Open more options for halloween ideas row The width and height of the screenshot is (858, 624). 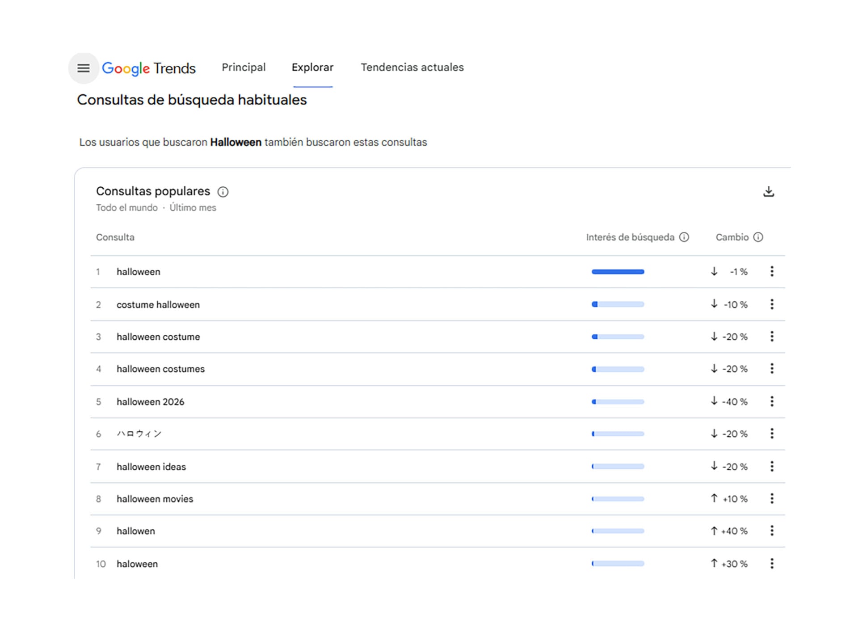click(x=772, y=467)
